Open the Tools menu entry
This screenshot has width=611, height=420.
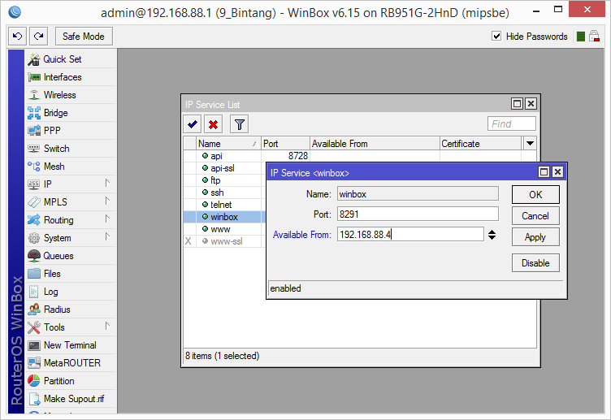click(x=71, y=327)
